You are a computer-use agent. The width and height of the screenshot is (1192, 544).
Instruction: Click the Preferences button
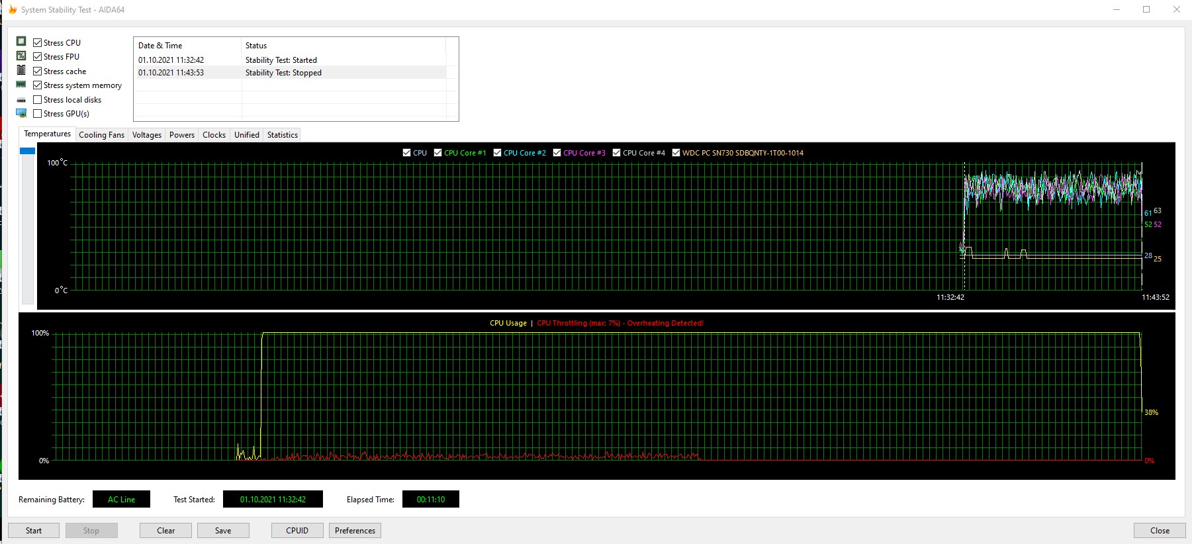(355, 531)
